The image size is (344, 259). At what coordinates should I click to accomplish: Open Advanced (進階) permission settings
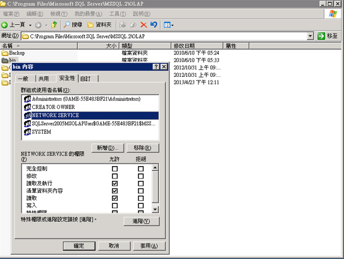click(x=142, y=221)
